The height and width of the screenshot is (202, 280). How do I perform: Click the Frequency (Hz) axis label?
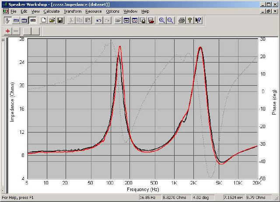click(x=142, y=189)
